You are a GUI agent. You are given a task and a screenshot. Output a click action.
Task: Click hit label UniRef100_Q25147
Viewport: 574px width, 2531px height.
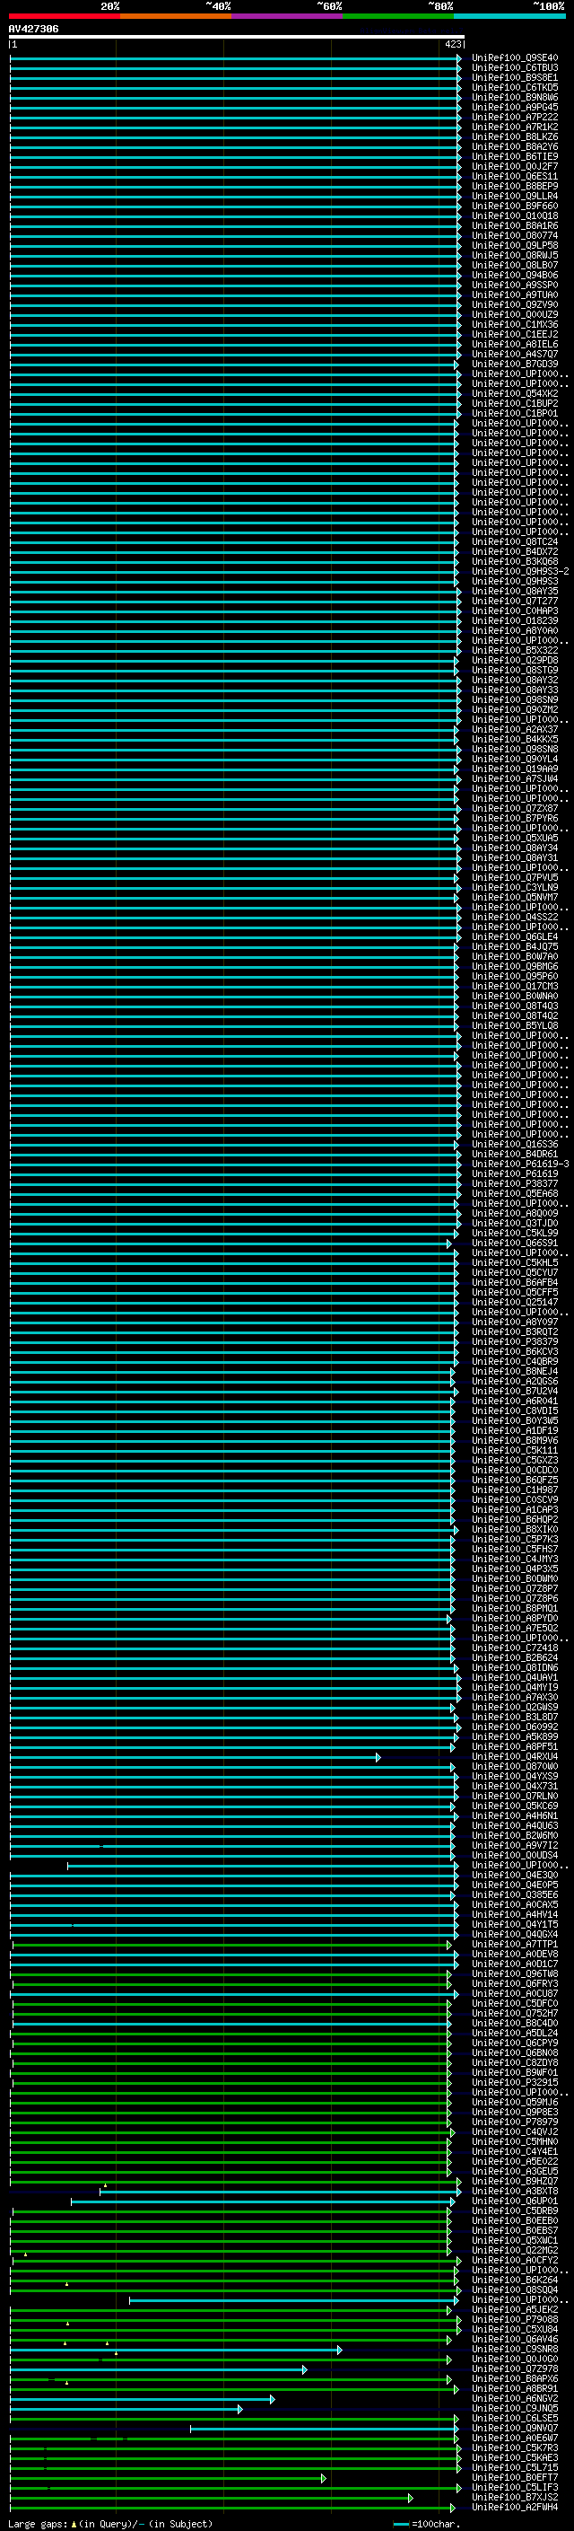[x=515, y=1302]
